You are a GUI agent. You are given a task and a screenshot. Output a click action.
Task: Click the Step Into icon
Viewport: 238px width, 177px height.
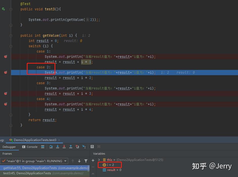point(58,147)
